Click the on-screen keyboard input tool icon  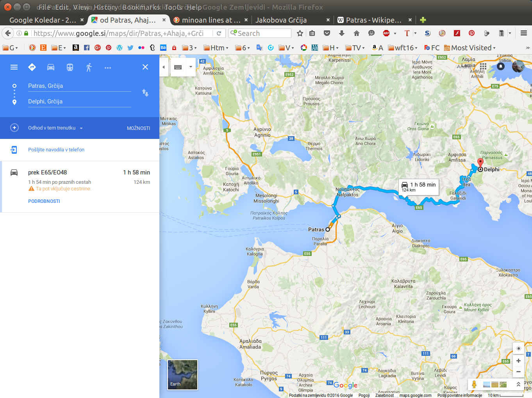178,67
